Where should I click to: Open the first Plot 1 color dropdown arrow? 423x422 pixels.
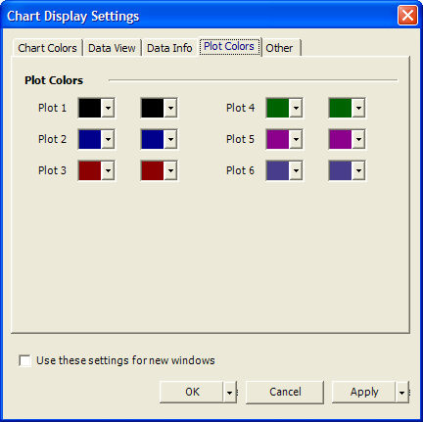pyautogui.click(x=108, y=108)
